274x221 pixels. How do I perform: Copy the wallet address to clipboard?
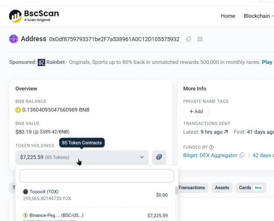[189, 39]
